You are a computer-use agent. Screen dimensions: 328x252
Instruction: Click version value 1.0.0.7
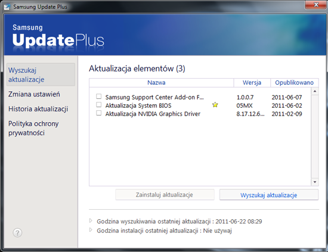click(x=245, y=97)
